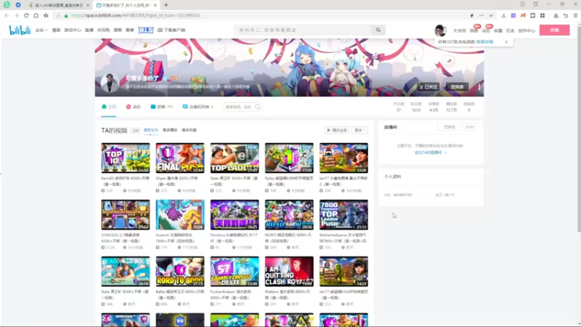Open the FINAL PUSH video thumbnail
Image resolution: width=581 pixels, height=327 pixels.
(x=180, y=158)
